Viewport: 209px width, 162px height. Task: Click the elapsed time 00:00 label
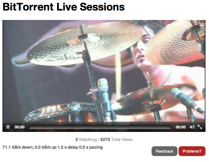tap(20, 127)
